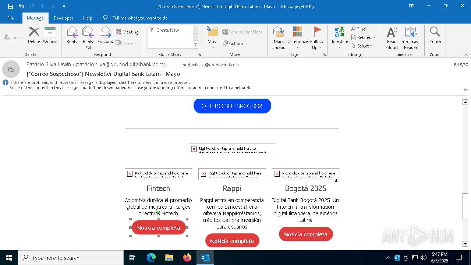Screen dimensions: 471x265
Task: Click Reply All
Action: click(x=88, y=38)
